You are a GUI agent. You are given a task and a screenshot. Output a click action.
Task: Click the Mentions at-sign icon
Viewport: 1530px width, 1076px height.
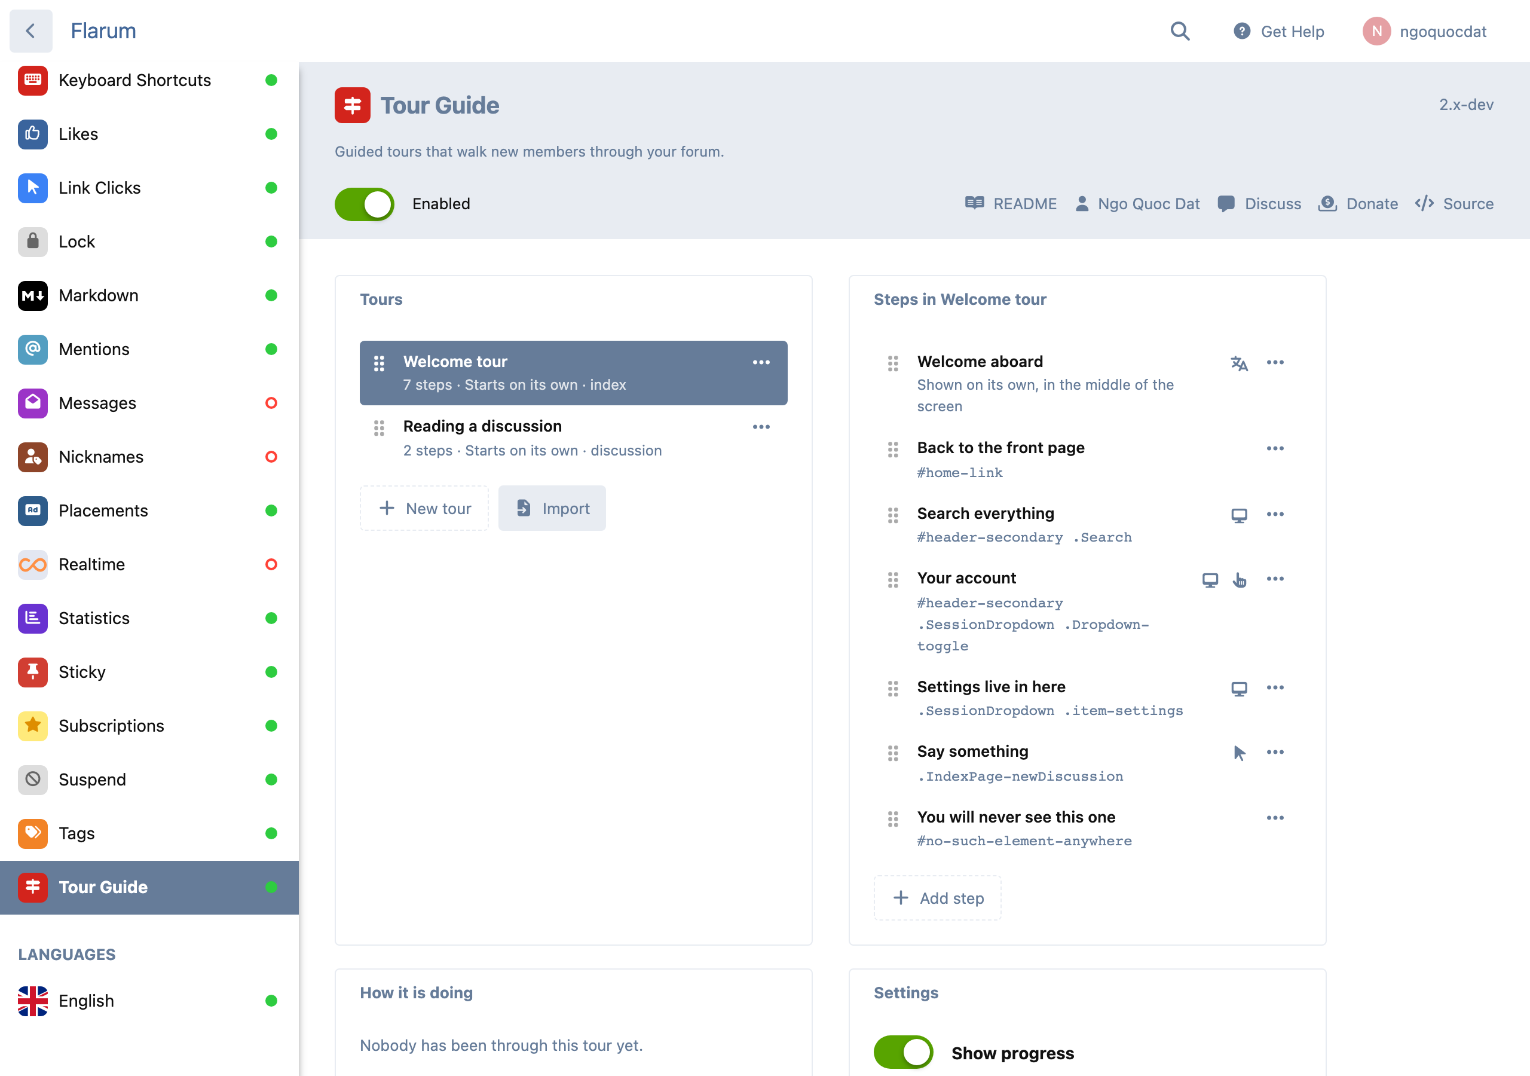coord(33,349)
